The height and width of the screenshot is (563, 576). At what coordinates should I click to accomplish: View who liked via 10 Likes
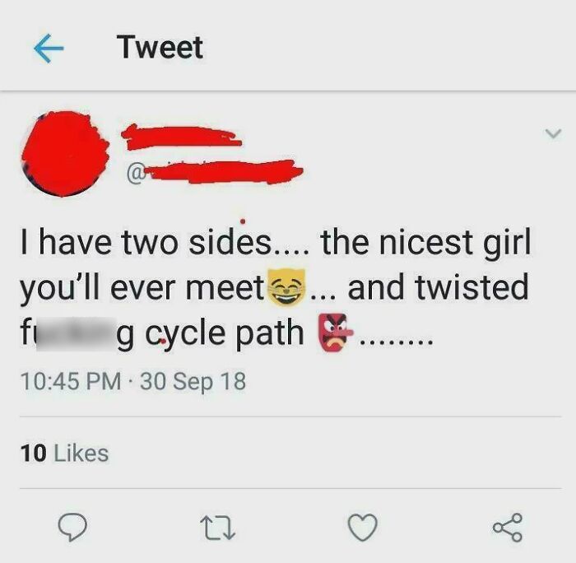click(x=65, y=453)
